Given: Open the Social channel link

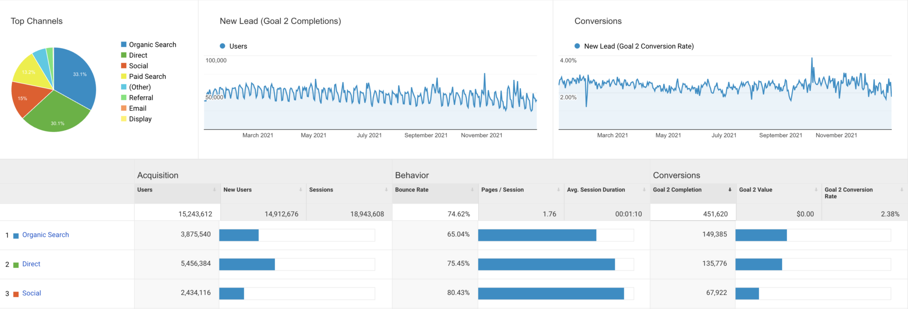Looking at the screenshot, I should coord(32,293).
